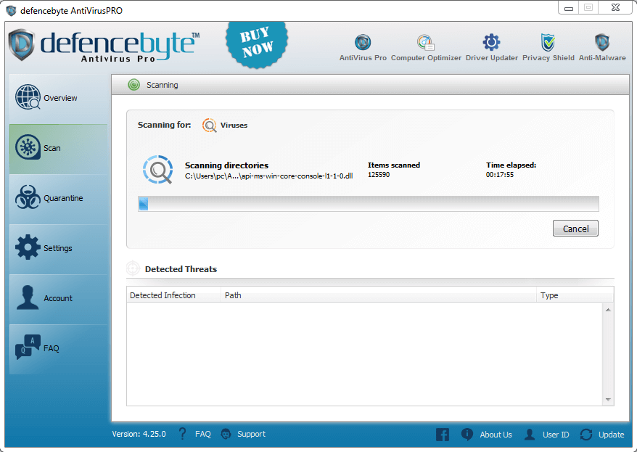Click the AntiVirus Pro product icon
637x452 pixels.
click(363, 42)
